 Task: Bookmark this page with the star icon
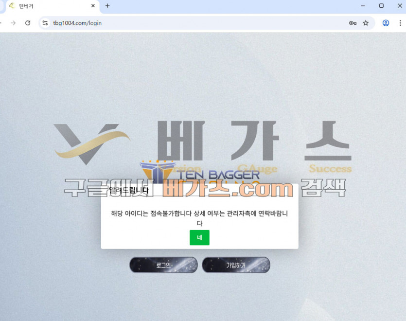(x=365, y=23)
